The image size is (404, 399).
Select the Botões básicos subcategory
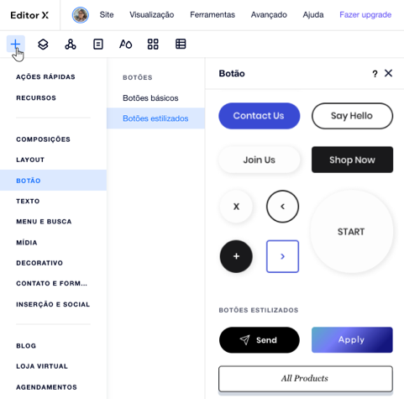click(150, 98)
